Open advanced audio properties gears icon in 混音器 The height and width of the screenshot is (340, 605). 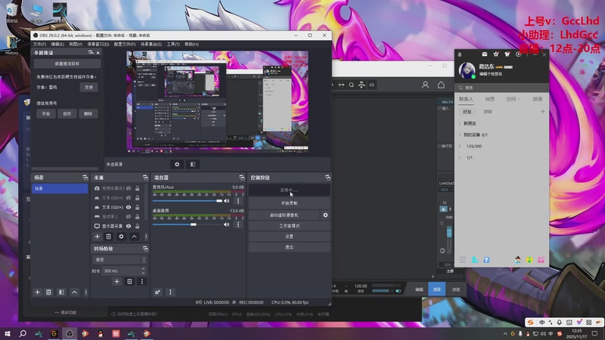(x=157, y=292)
